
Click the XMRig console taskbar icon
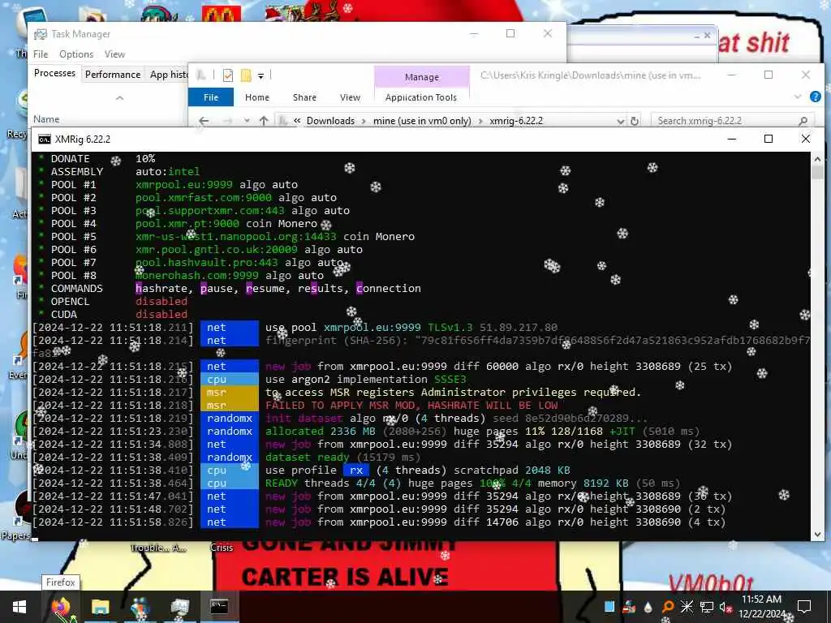[219, 607]
